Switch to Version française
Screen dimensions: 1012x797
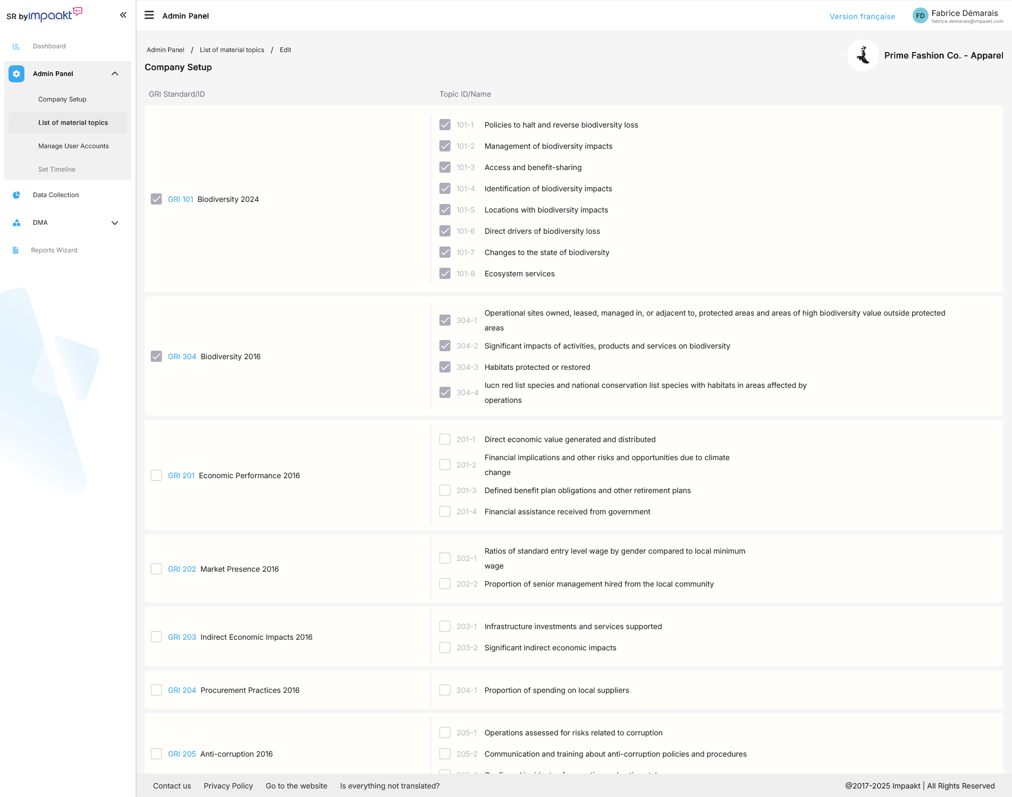862,16
